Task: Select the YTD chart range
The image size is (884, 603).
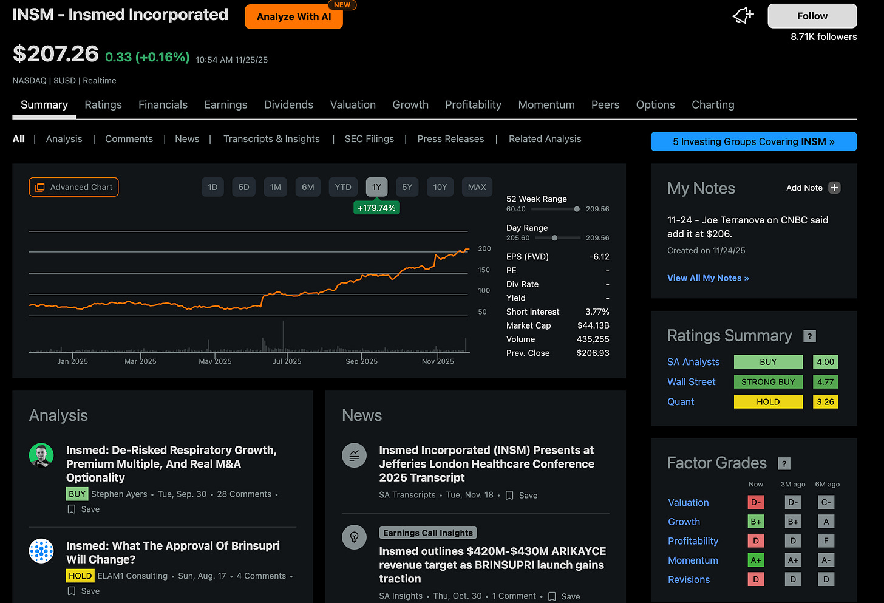Action: [x=343, y=187]
